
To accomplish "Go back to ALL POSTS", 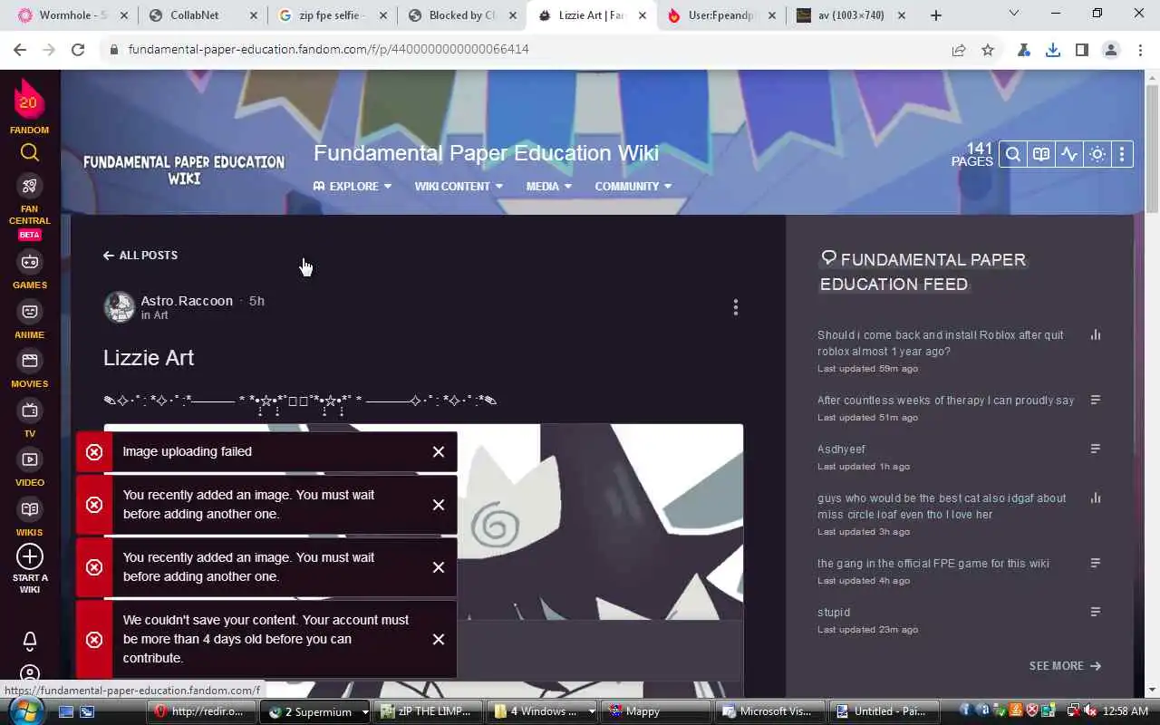I will [140, 256].
